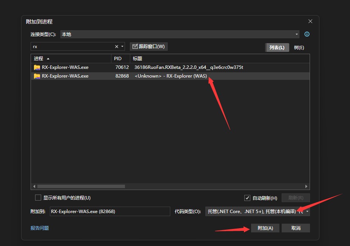350x246 pixels.
Task: Click the <Unknown> - RX-Explorer (WAS) title
Action: coord(171,76)
